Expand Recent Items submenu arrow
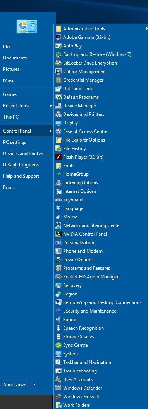 click(x=51, y=106)
